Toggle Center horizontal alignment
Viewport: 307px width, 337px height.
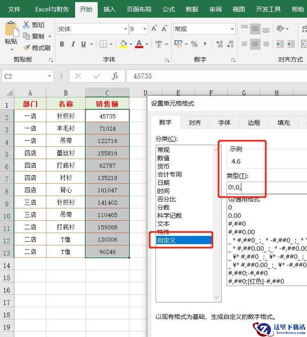[255, 44]
